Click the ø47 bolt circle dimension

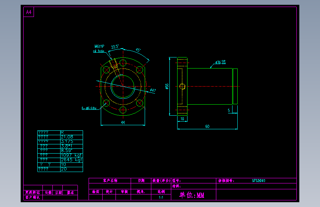click(153, 90)
